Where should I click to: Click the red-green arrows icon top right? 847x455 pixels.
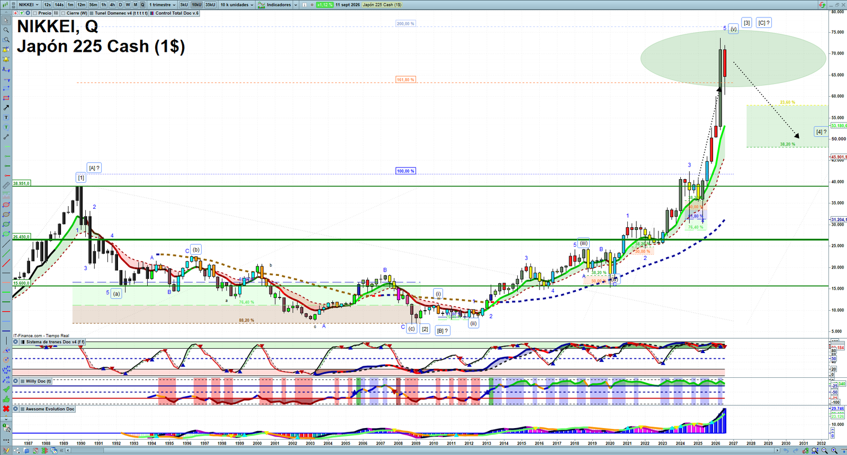click(822, 5)
